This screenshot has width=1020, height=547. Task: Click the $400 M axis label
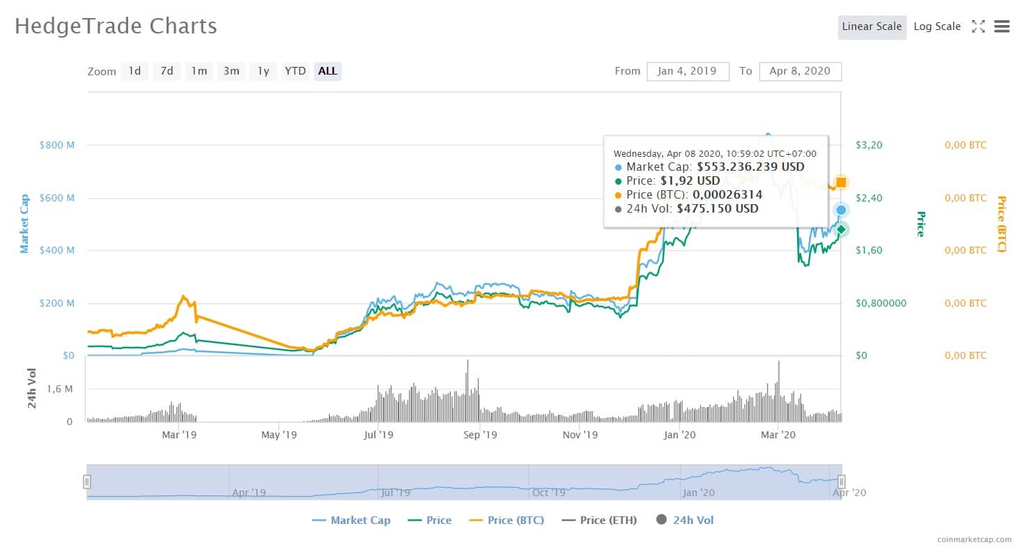57,250
